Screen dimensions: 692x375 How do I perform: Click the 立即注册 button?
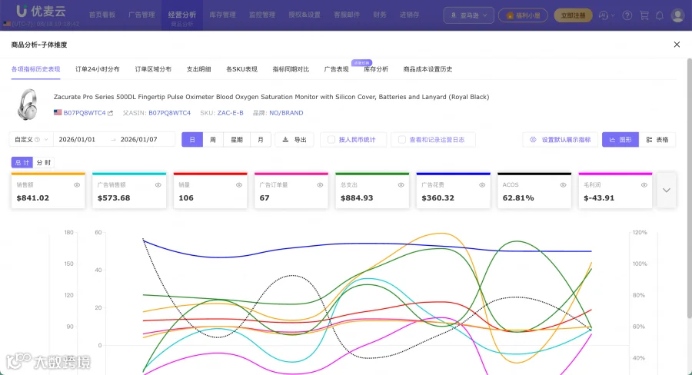coord(573,15)
